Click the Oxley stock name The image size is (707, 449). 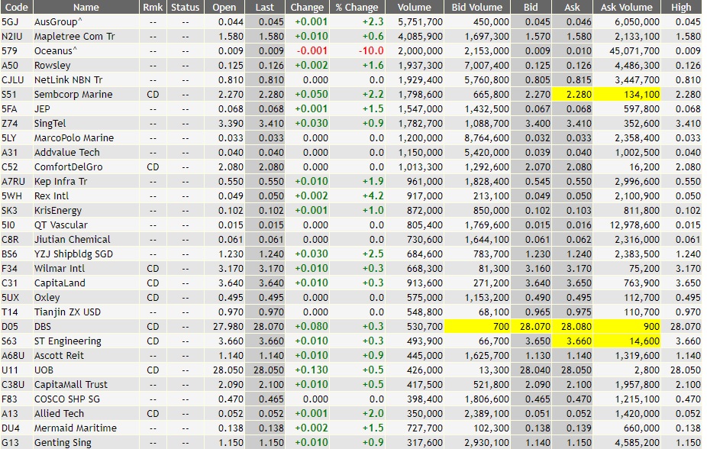point(47,298)
